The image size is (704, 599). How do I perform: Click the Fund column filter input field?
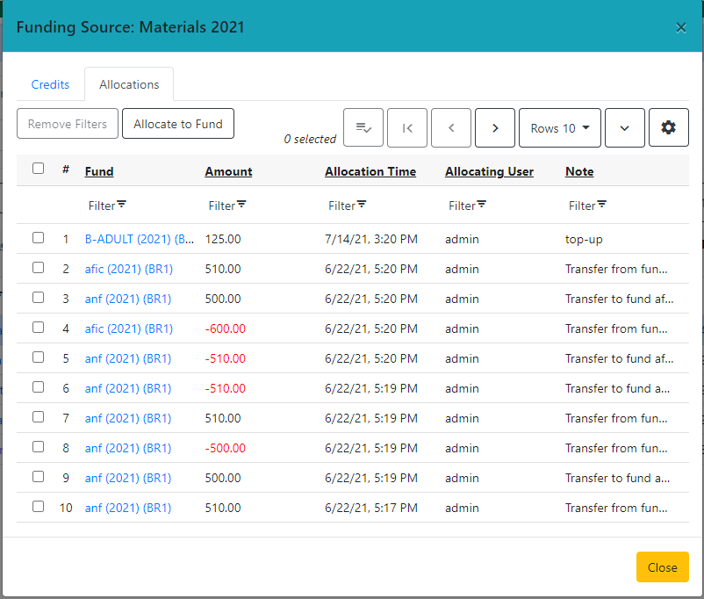click(101, 205)
